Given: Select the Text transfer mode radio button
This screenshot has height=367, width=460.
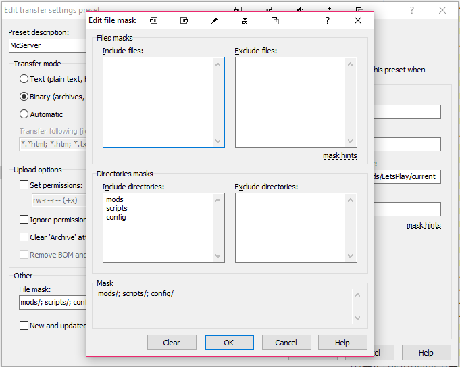Looking at the screenshot, I should [24, 79].
